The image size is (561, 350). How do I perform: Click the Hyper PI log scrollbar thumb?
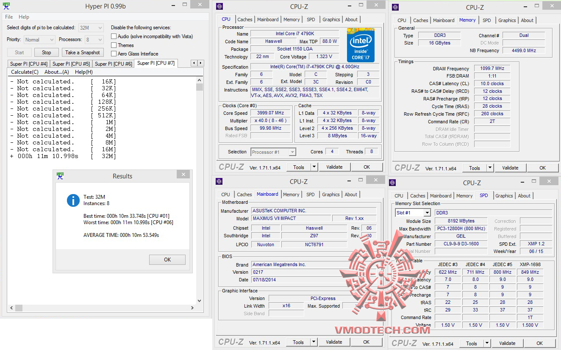pyautogui.click(x=200, y=87)
